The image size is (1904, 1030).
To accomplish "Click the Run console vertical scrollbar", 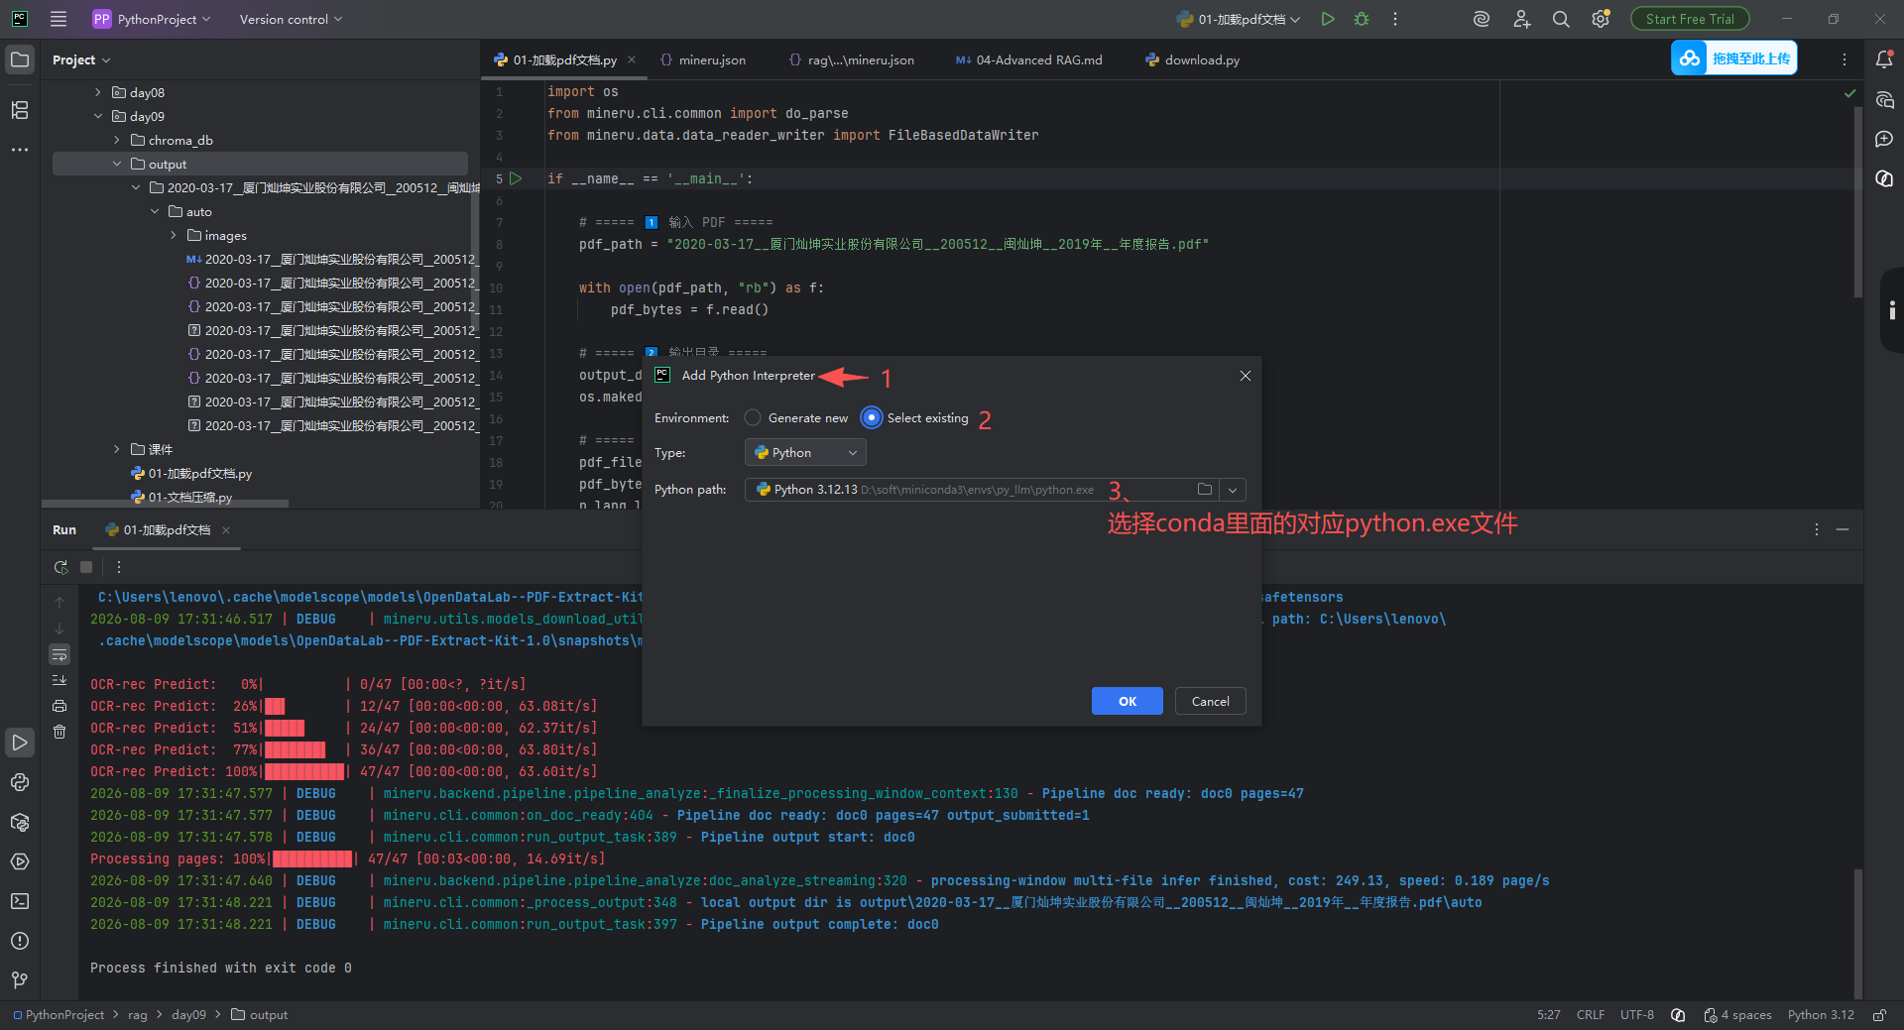I will coord(1857,933).
